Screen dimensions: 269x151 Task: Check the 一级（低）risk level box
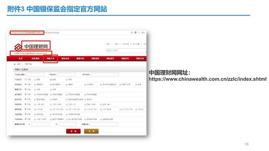pyautogui.click(x=35, y=105)
